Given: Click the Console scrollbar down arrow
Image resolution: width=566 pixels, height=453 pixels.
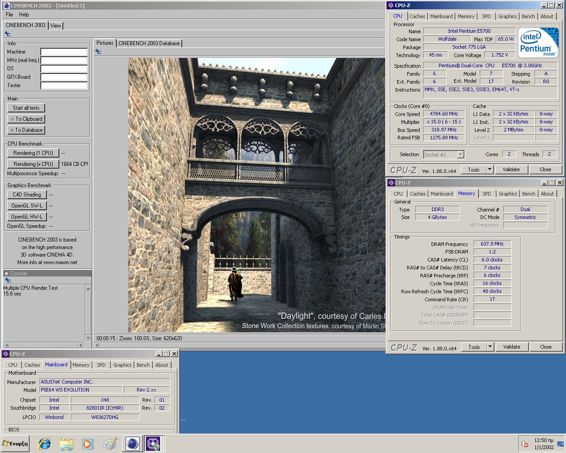Looking at the screenshot, I should coord(88,338).
